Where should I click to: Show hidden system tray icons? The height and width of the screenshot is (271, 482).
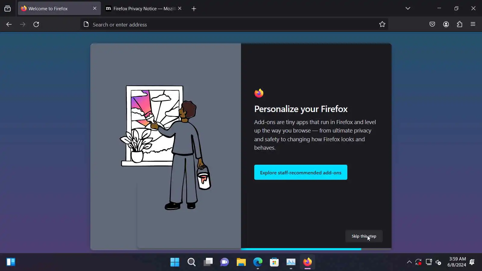click(x=409, y=262)
